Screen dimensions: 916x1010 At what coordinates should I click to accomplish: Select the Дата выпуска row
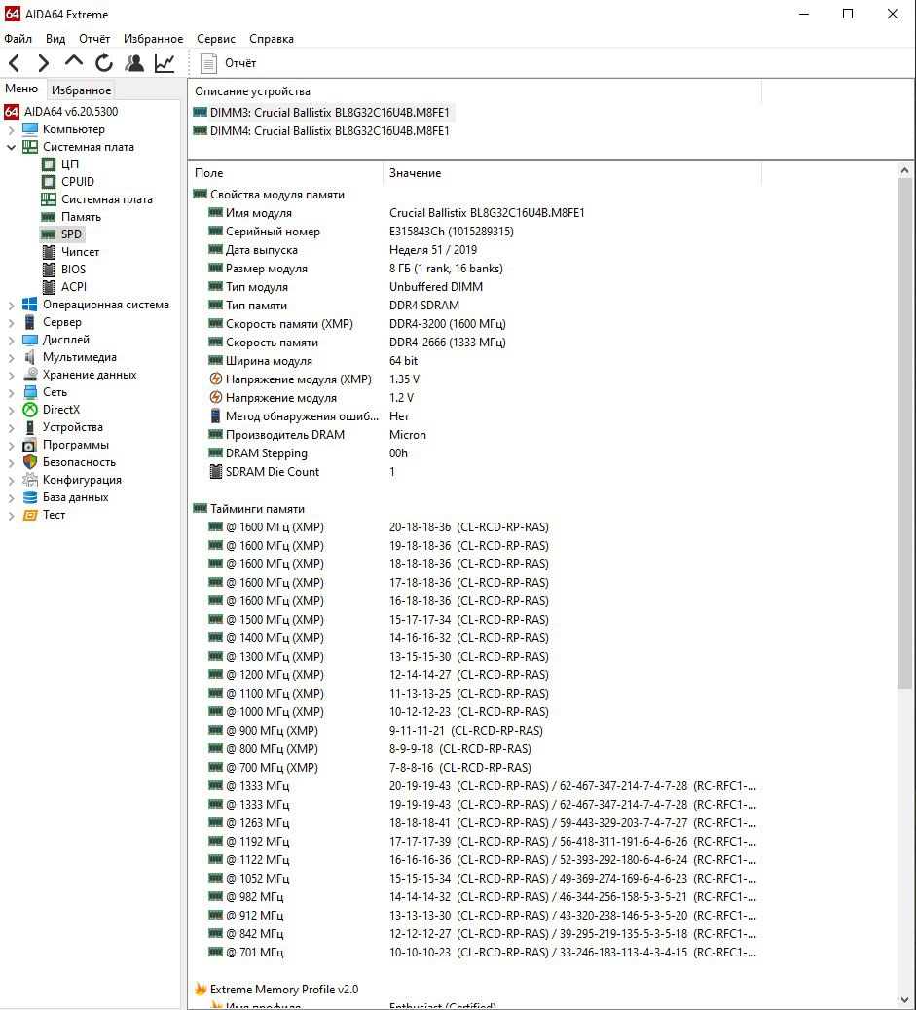click(477, 250)
